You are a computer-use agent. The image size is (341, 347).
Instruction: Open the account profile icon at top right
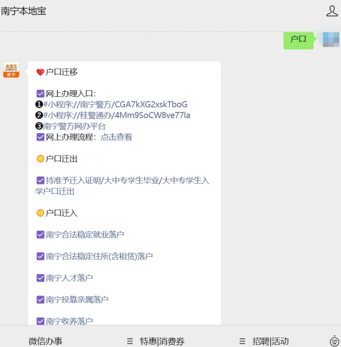coord(332,11)
